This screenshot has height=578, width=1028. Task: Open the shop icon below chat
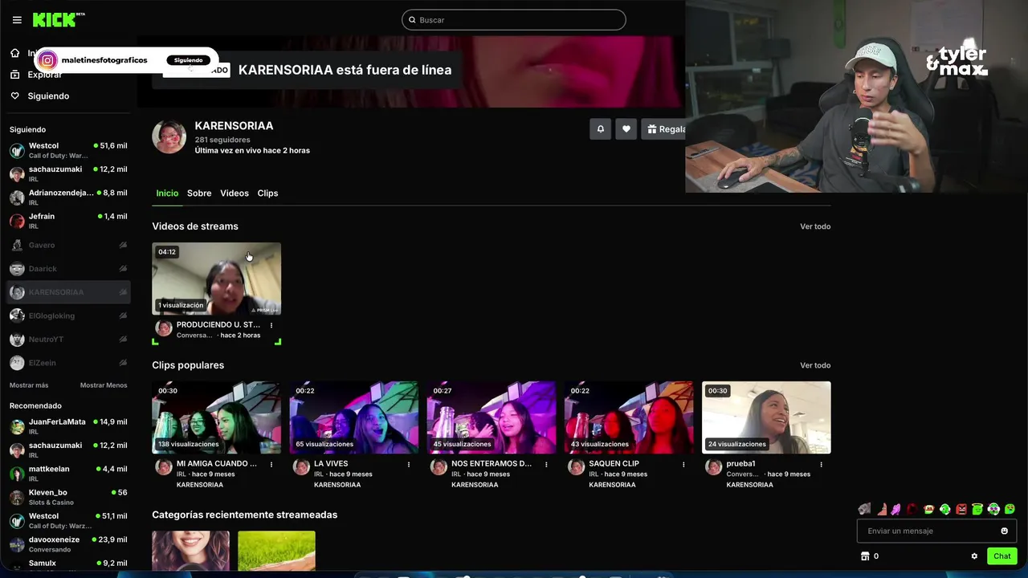click(x=865, y=556)
